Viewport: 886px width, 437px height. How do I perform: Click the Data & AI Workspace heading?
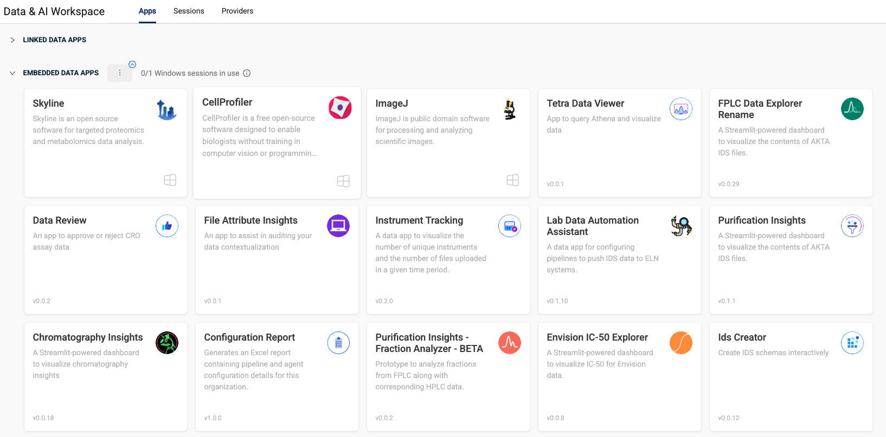click(x=54, y=11)
